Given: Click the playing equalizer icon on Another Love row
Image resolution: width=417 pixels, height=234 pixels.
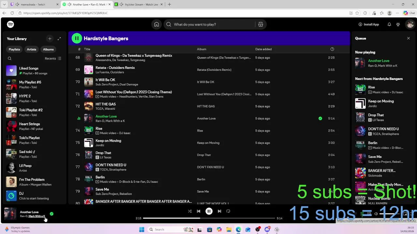Looking at the screenshot, I should pos(79,119).
